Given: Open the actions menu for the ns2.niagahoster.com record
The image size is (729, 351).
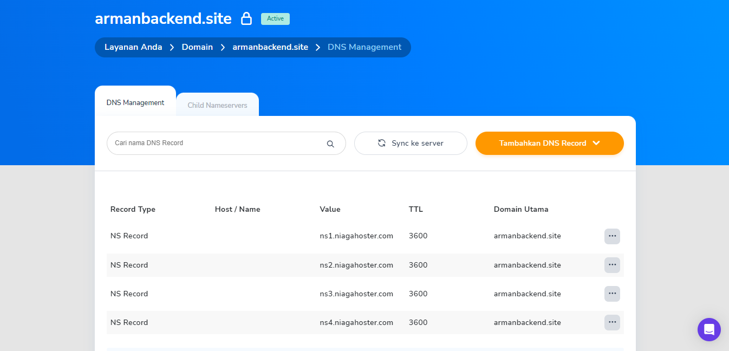Looking at the screenshot, I should [x=612, y=265].
